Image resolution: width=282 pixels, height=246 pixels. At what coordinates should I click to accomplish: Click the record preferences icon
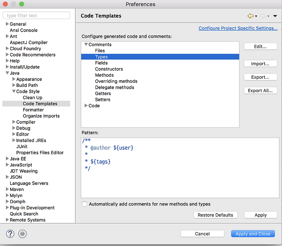pos(23,234)
